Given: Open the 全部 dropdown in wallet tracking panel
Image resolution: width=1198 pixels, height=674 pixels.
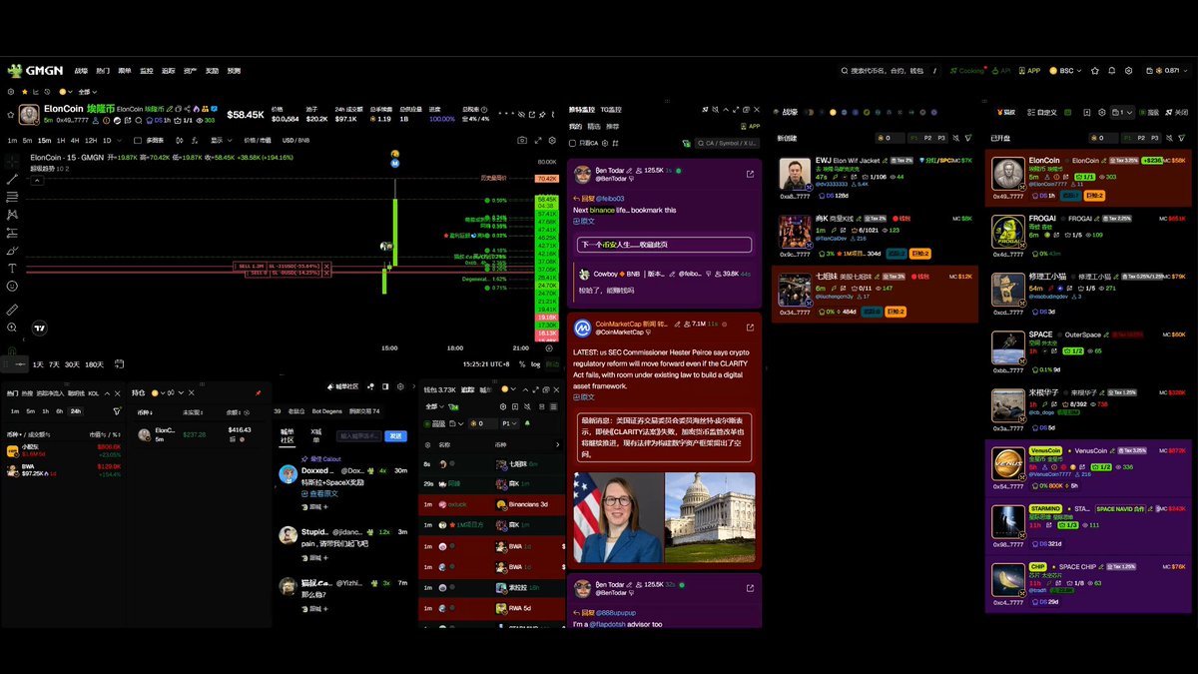Looking at the screenshot, I should (436, 406).
